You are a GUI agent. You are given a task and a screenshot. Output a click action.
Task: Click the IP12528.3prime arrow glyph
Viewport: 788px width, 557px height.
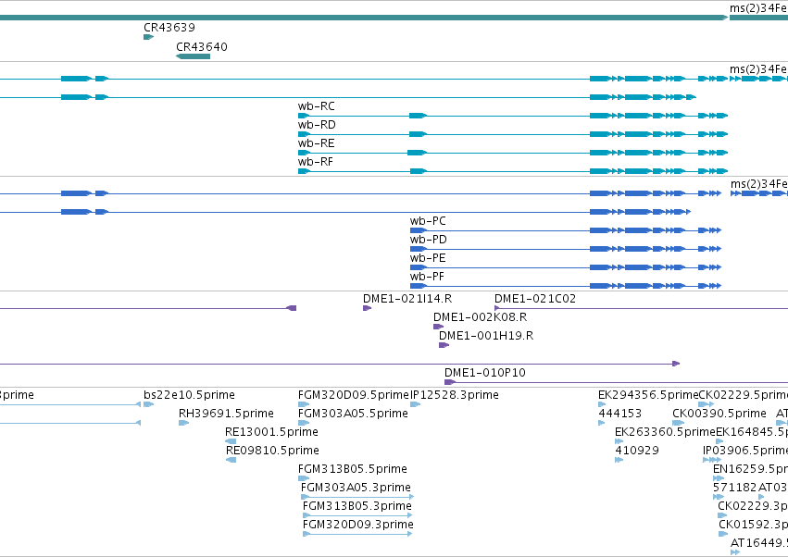point(415,404)
